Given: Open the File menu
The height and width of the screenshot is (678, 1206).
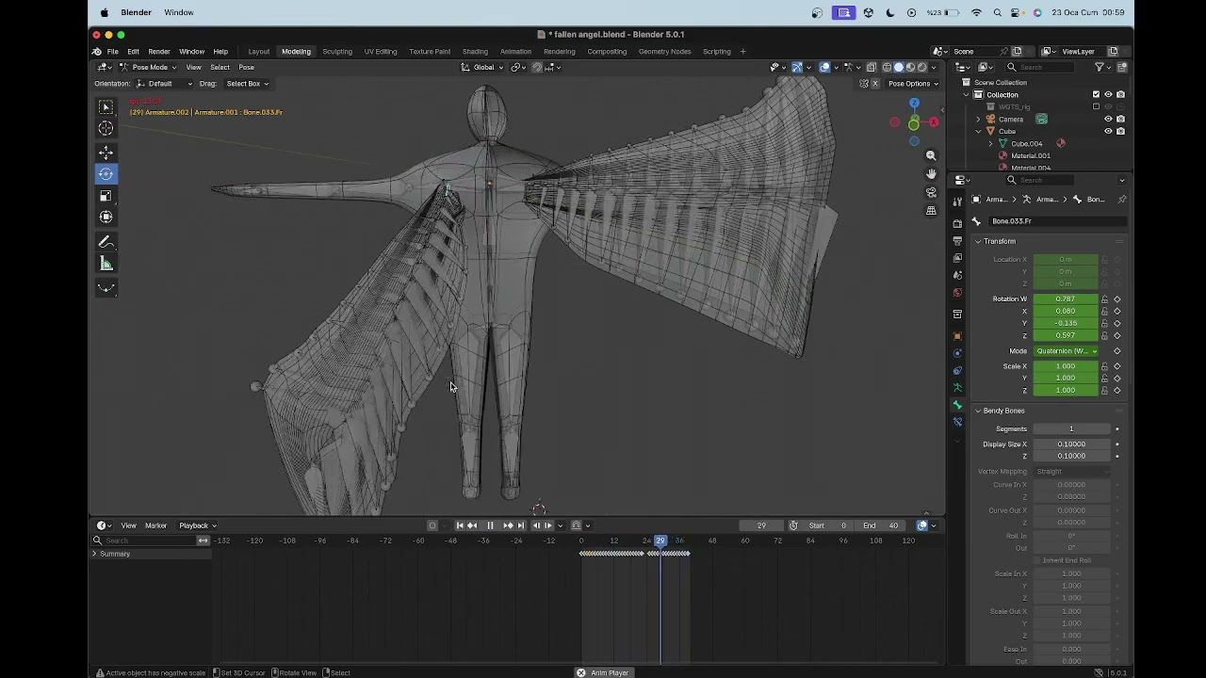Looking at the screenshot, I should [112, 52].
